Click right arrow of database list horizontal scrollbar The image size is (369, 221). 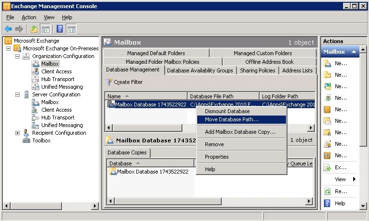click(311, 128)
